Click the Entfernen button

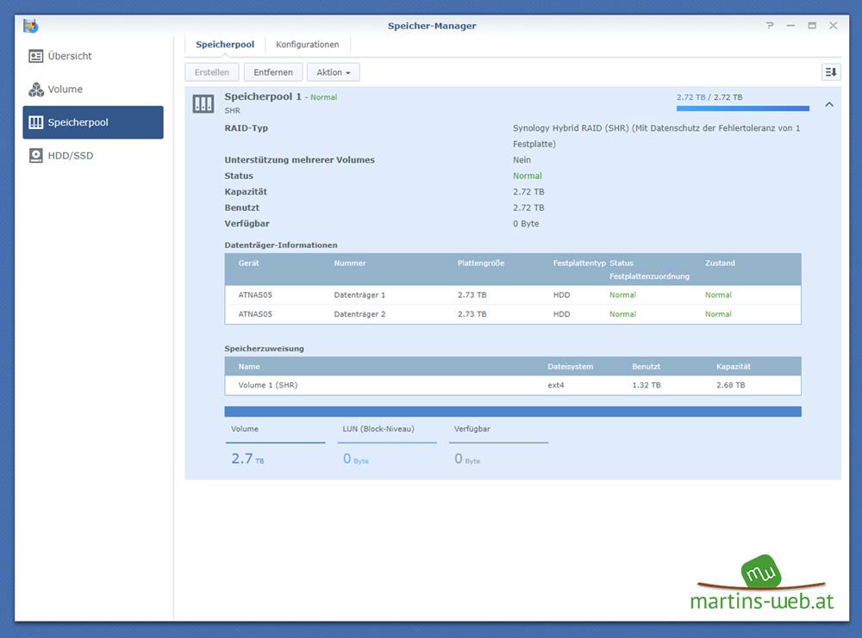pyautogui.click(x=273, y=72)
